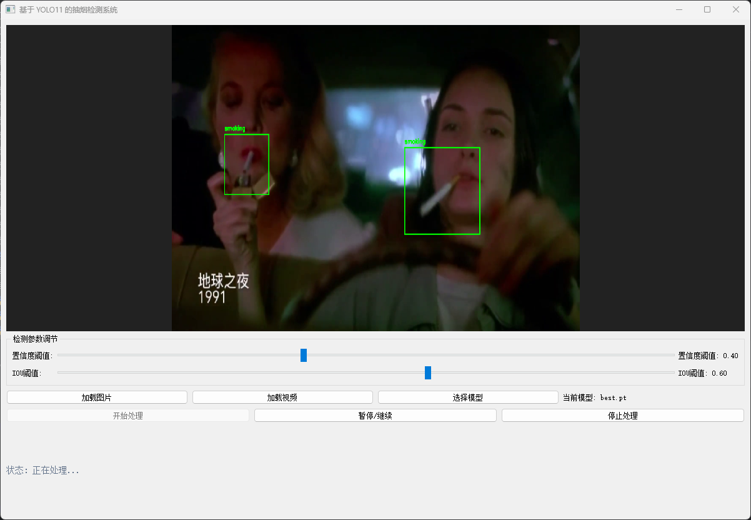Click the 置信度阈值 slider handle
Viewport: 751px width, 520px height.
point(304,356)
